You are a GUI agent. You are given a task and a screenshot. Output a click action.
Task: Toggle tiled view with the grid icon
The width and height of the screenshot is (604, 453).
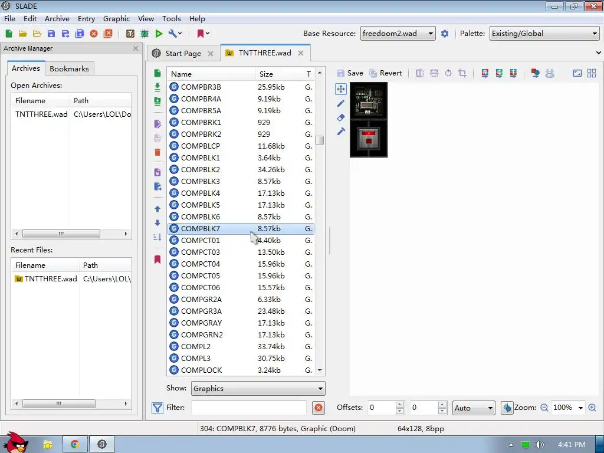coord(592,73)
